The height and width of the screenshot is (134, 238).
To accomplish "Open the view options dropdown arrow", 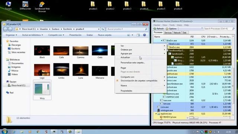I will tap(132, 35).
